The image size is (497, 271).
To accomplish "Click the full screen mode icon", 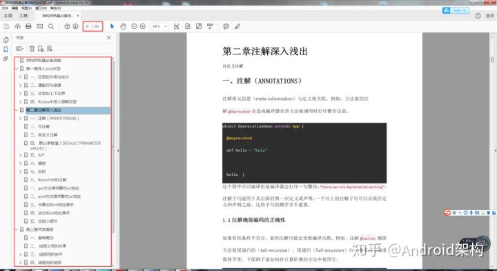I will [x=199, y=26].
